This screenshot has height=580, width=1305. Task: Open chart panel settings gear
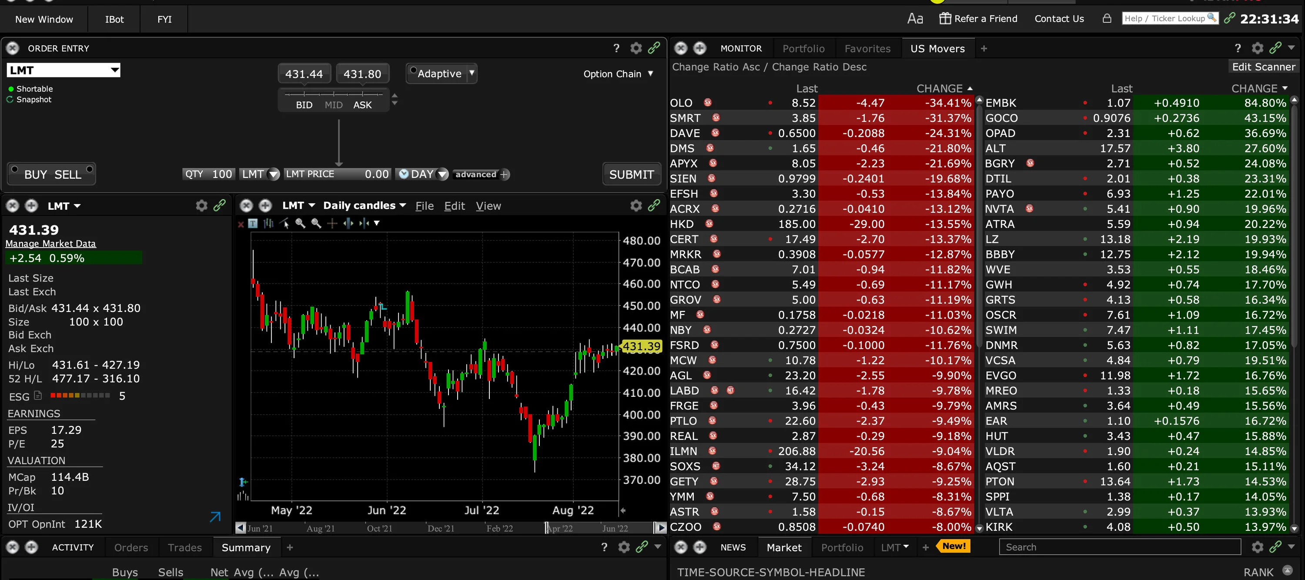636,205
